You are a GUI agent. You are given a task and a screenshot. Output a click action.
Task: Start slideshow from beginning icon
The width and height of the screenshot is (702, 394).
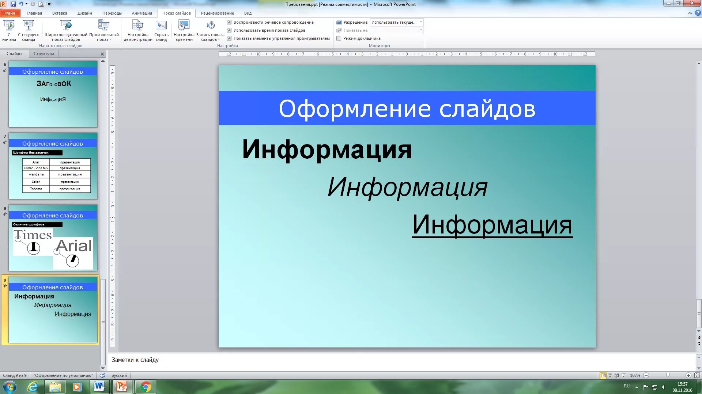click(9, 26)
